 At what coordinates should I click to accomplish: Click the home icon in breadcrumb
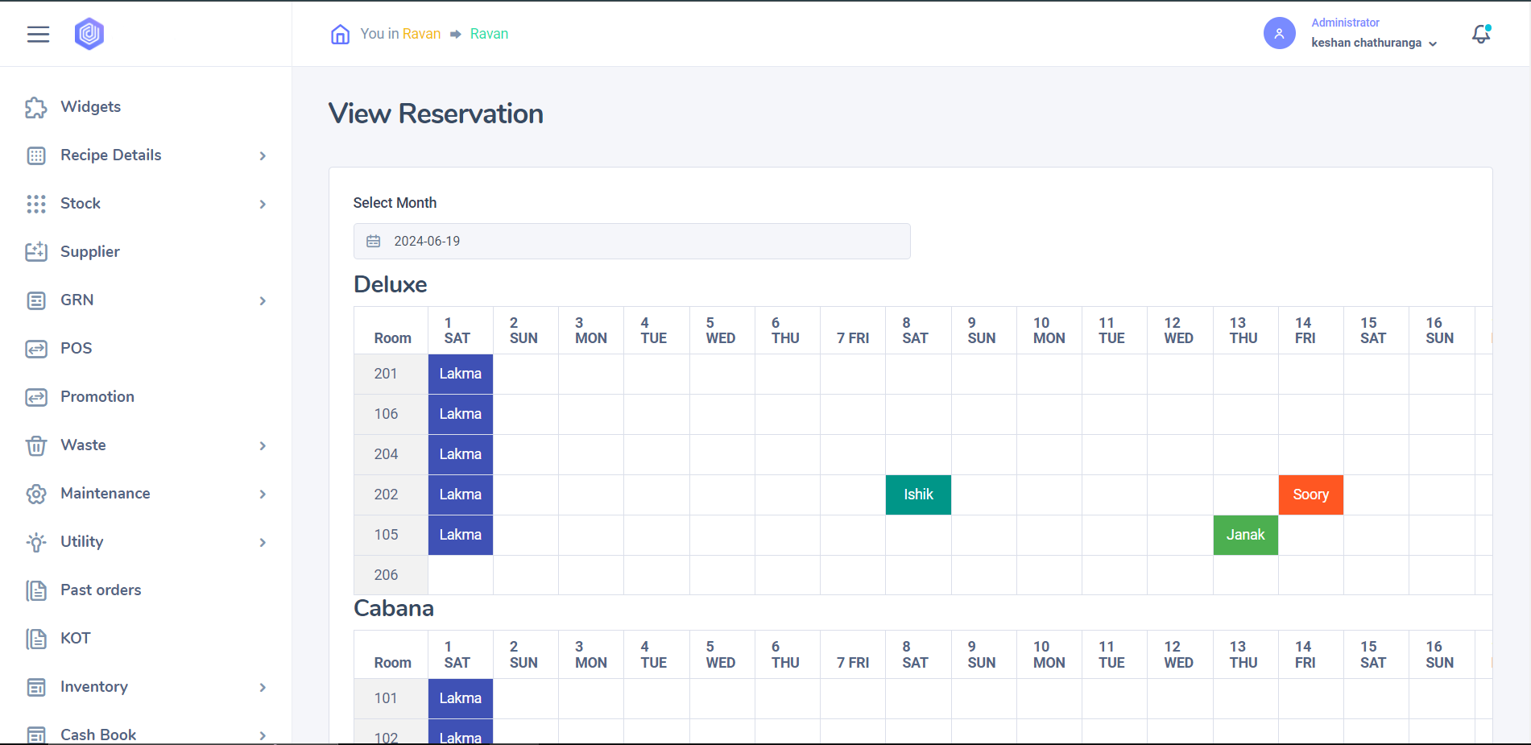(340, 34)
